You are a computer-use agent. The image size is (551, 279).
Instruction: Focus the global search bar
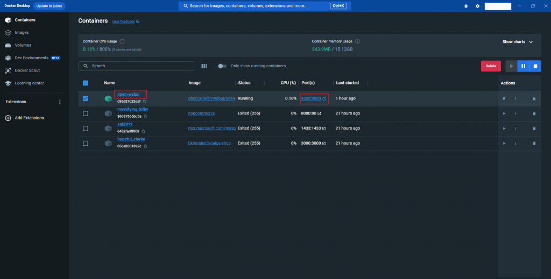tap(265, 6)
